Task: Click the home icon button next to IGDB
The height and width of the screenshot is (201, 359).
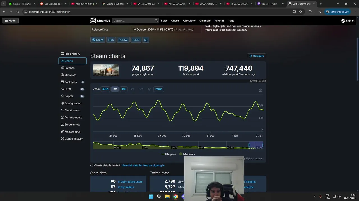Action: pyautogui.click(x=146, y=40)
